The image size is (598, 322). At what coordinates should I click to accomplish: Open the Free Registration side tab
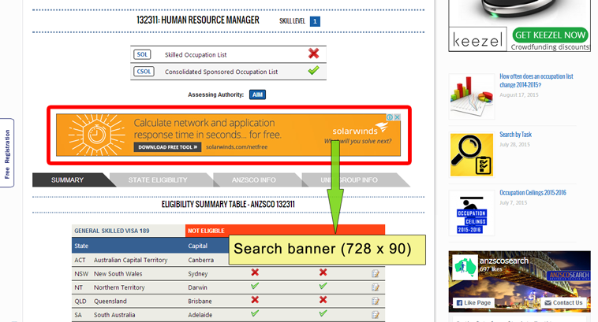[x=7, y=153]
